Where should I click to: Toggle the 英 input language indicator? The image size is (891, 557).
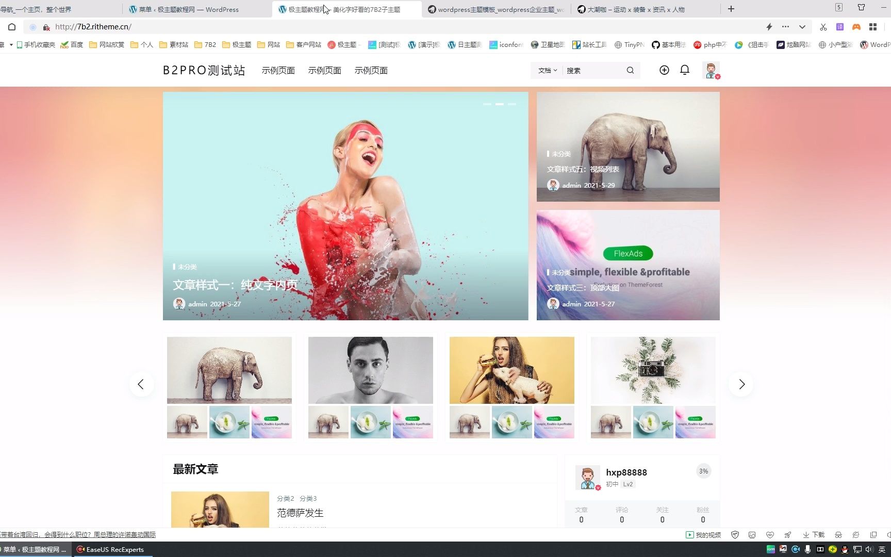882,549
